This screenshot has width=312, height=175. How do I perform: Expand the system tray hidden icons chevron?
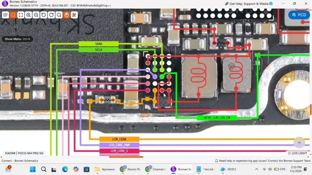click(x=257, y=169)
